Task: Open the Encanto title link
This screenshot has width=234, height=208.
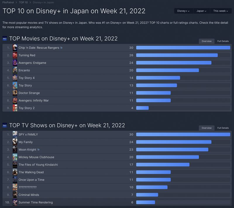Action: click(24, 70)
